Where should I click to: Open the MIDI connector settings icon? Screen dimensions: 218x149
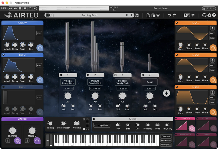point(204,15)
